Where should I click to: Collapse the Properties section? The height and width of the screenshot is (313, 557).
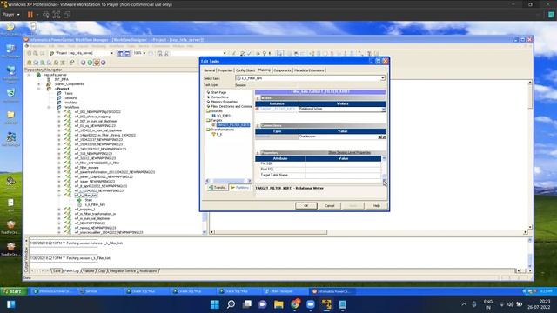258,153
